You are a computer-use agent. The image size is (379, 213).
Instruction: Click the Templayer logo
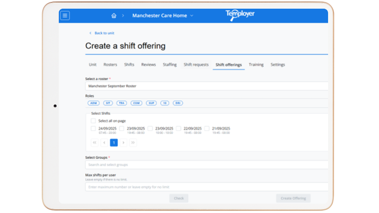click(240, 15)
